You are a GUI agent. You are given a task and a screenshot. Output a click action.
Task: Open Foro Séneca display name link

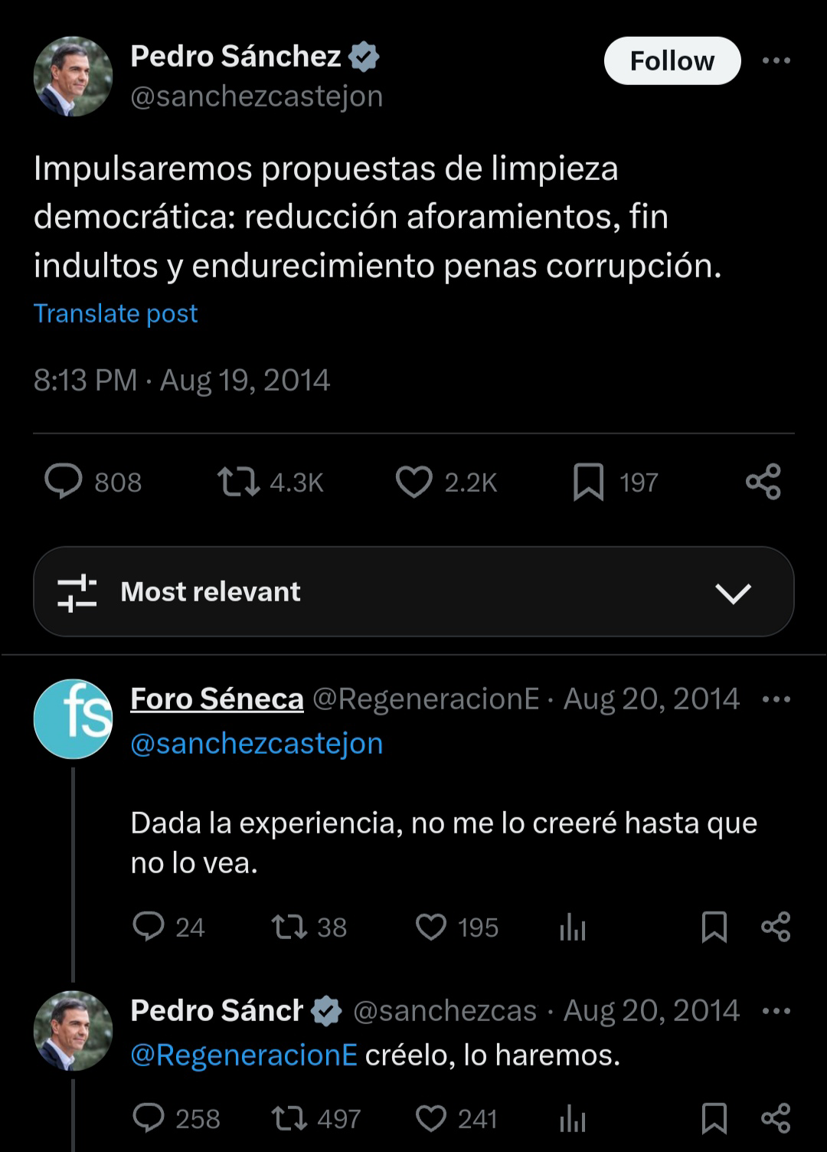(217, 699)
